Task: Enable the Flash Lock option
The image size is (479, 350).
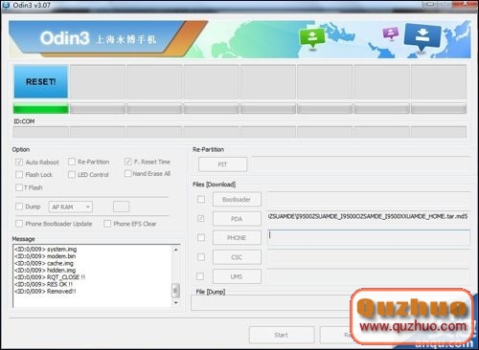Action: [19, 174]
